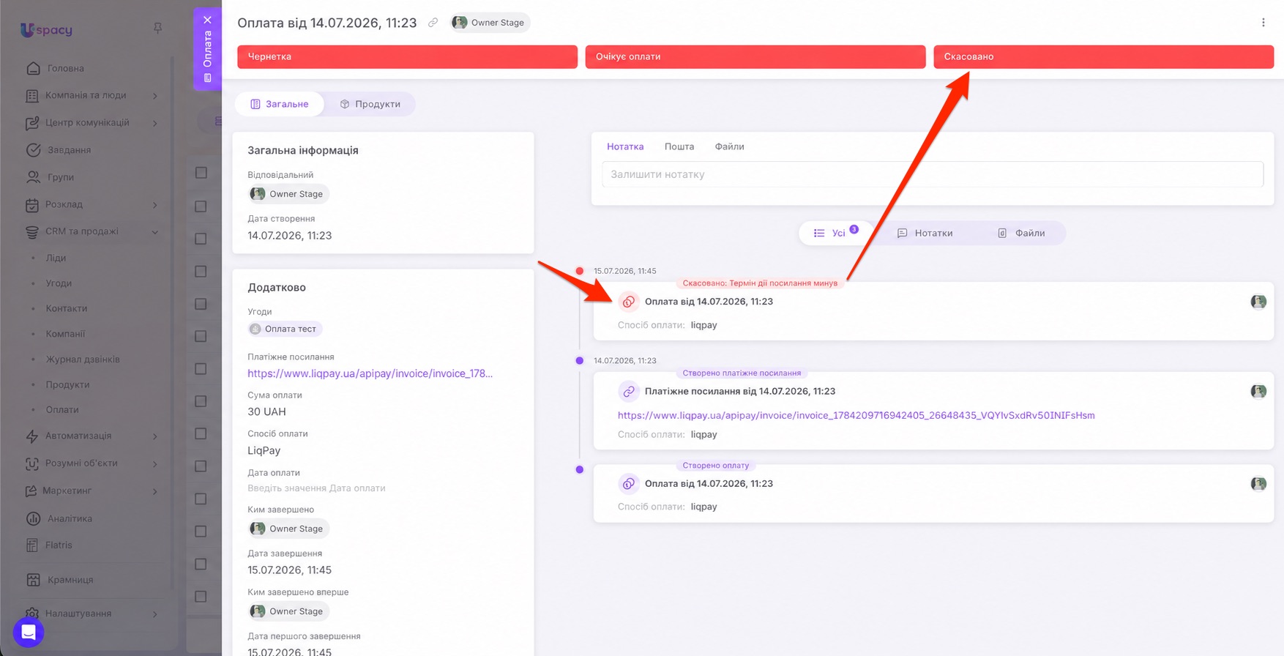Image resolution: width=1284 pixels, height=656 pixels.
Task: Click the Uspacy logo
Action: pos(46,29)
